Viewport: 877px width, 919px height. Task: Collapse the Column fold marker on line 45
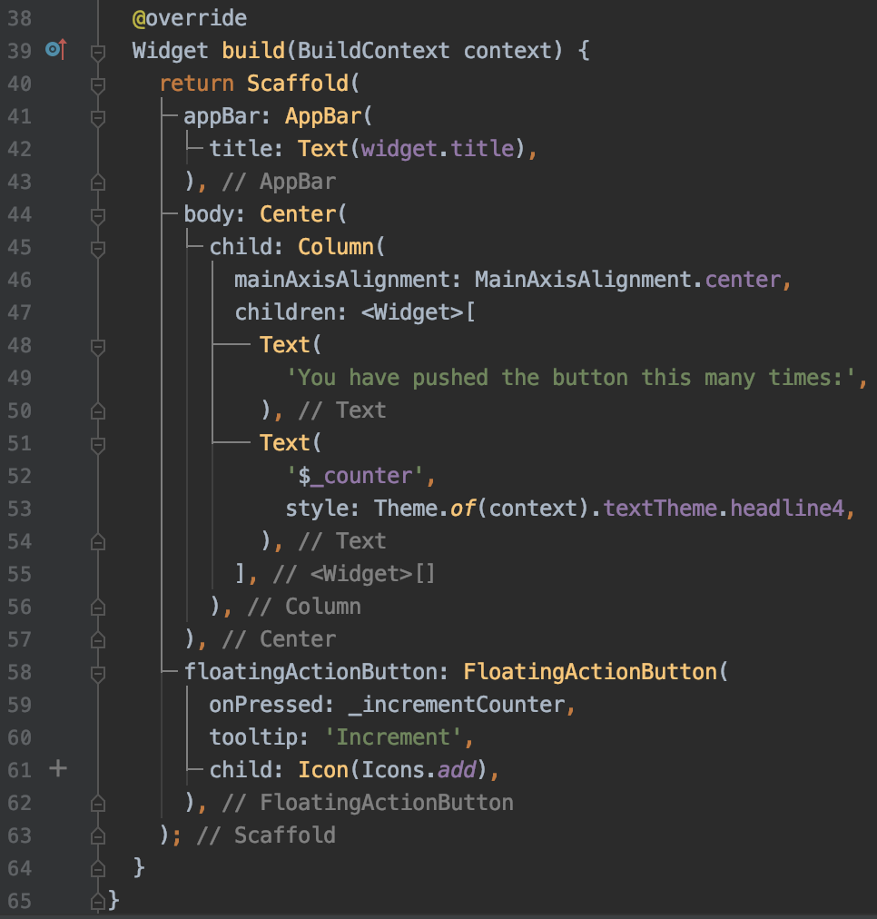click(x=98, y=249)
